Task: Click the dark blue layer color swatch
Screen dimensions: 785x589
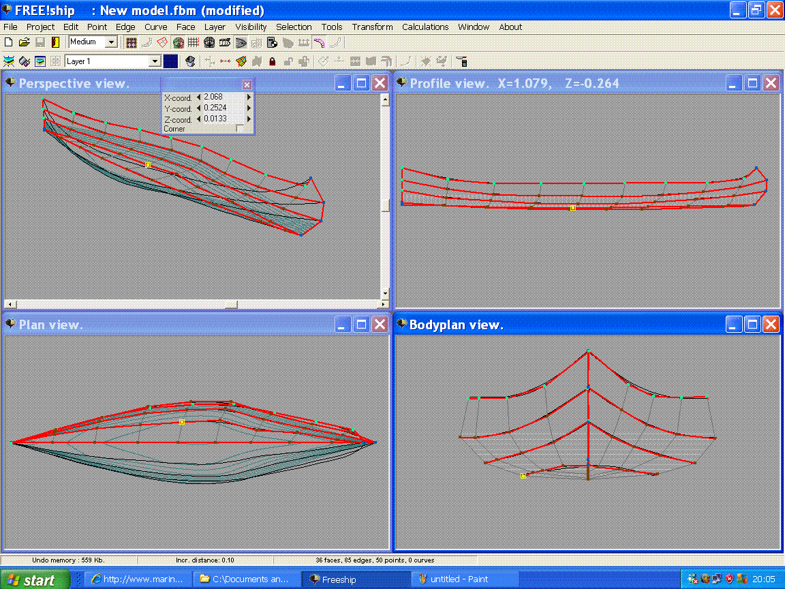Action: (170, 61)
